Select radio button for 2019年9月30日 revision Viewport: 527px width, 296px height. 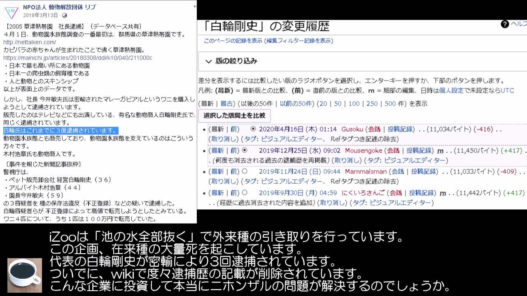pyautogui.click(x=245, y=192)
